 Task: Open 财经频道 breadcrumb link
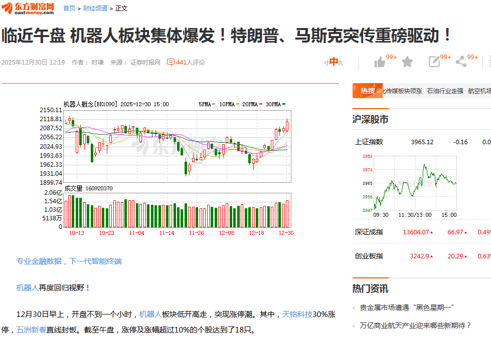(95, 9)
